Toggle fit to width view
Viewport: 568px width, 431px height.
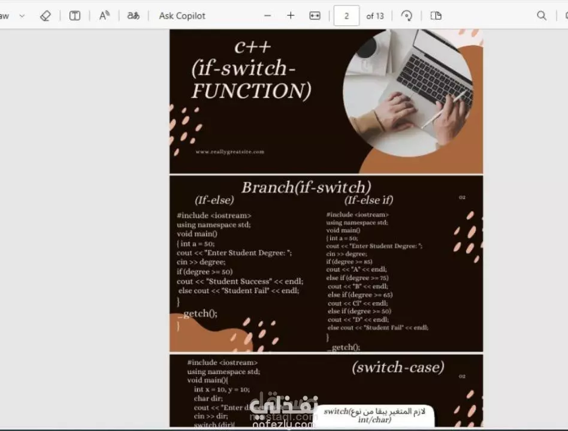(315, 16)
